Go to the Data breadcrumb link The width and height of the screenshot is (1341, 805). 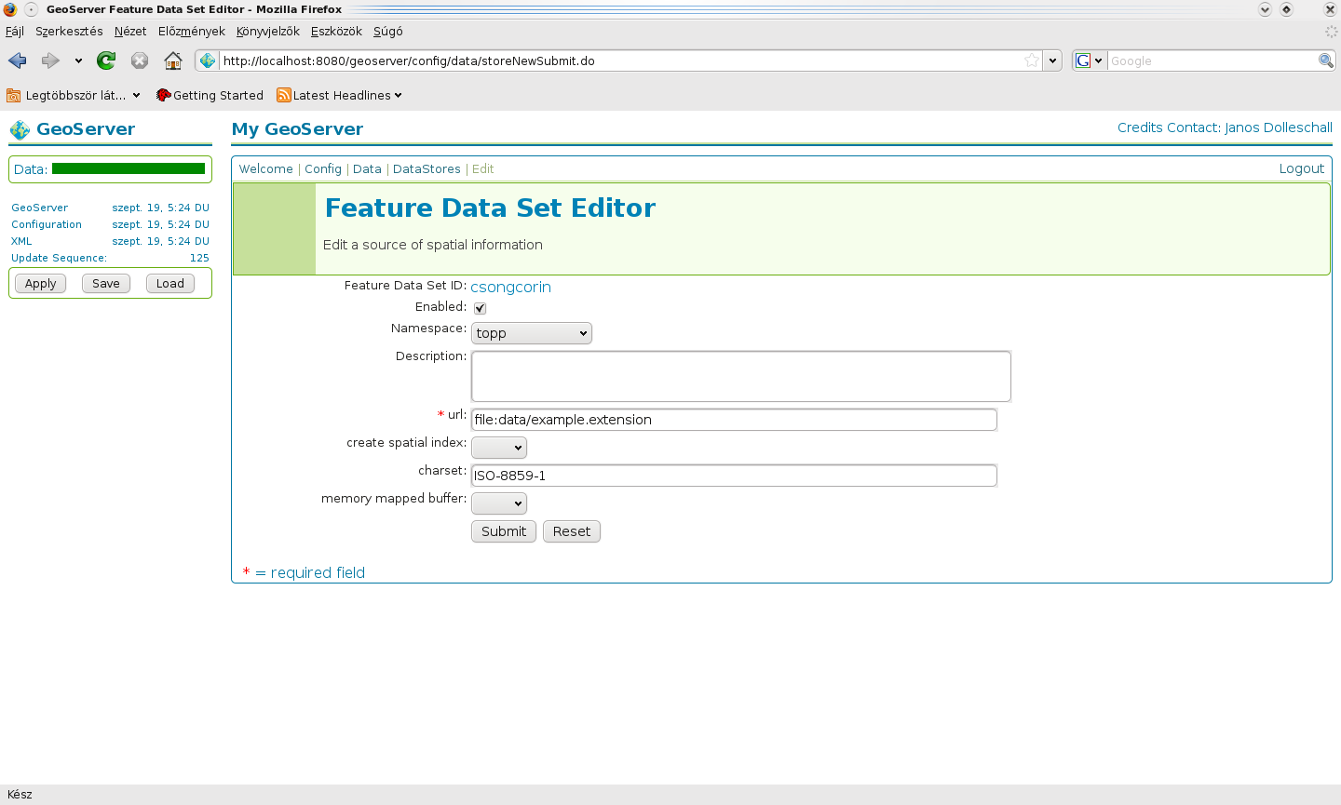point(367,168)
